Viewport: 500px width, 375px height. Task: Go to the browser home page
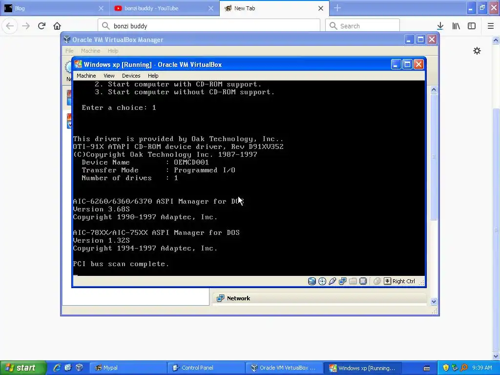pyautogui.click(x=57, y=26)
